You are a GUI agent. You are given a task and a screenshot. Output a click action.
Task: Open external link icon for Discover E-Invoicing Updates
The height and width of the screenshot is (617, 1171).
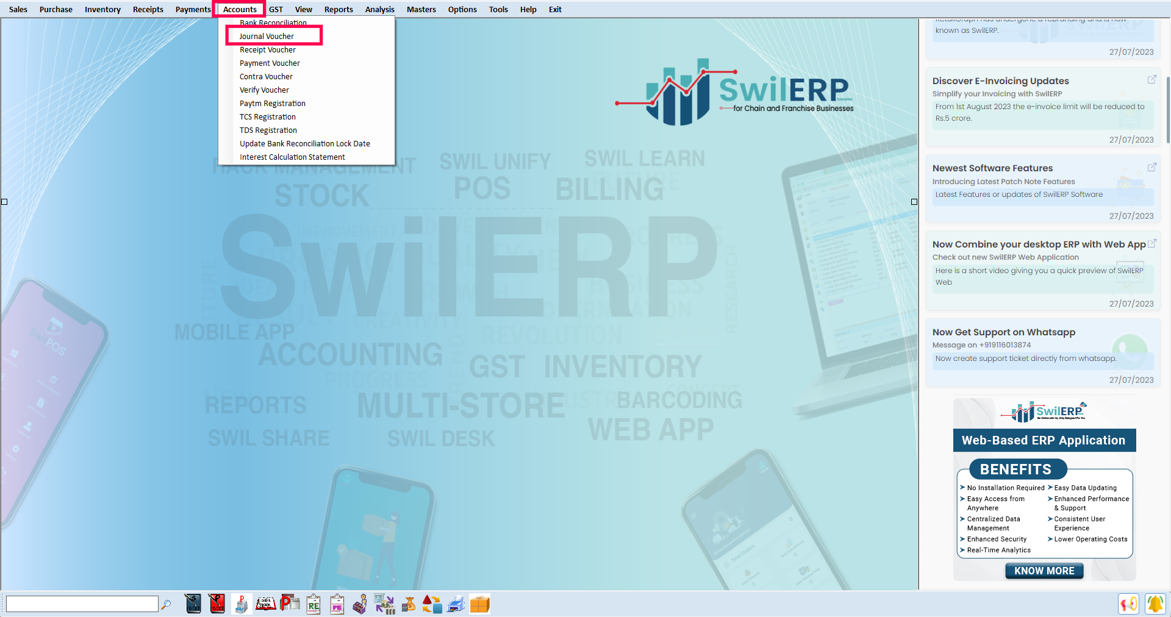(1151, 80)
